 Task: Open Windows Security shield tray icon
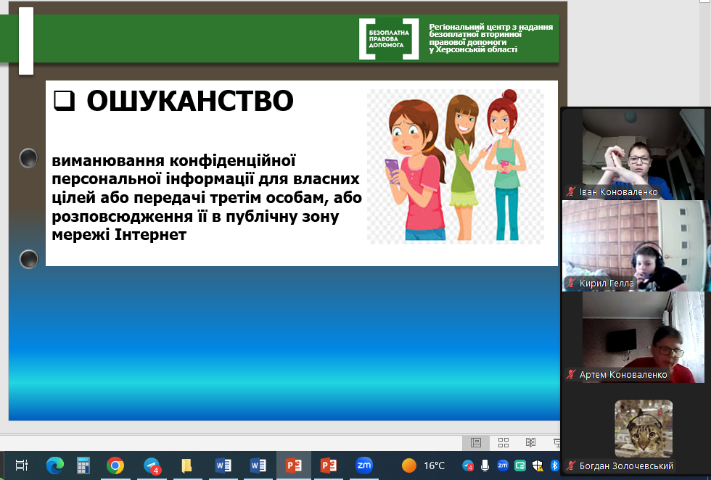click(538, 465)
